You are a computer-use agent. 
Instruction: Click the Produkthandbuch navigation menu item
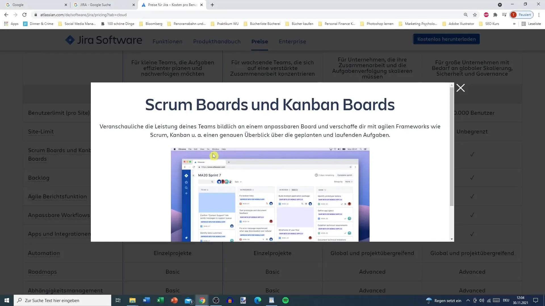(216, 41)
